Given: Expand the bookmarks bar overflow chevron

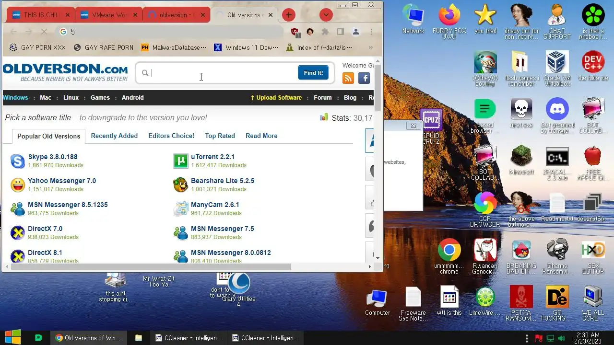Looking at the screenshot, I should click(x=370, y=47).
